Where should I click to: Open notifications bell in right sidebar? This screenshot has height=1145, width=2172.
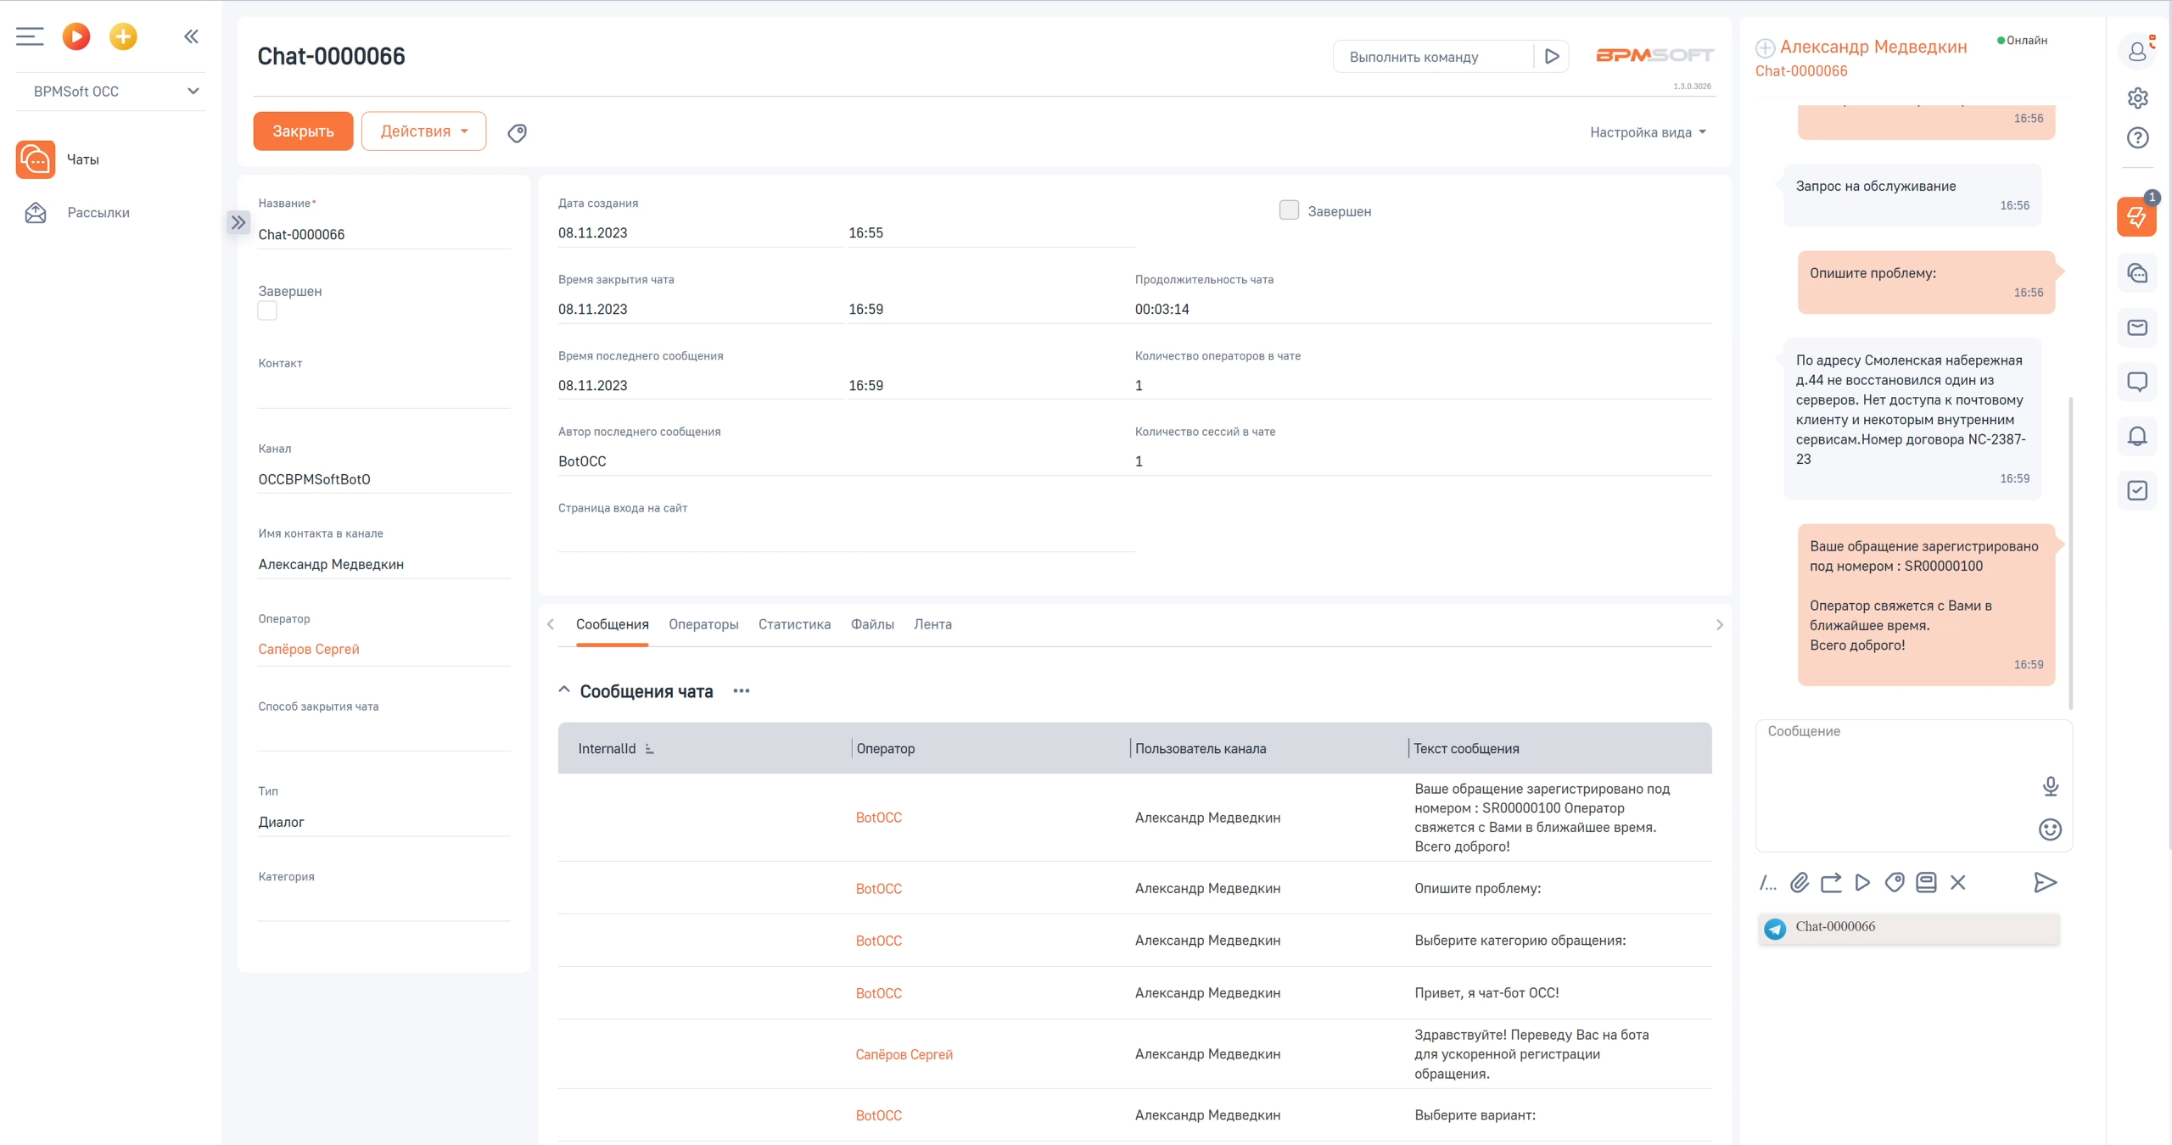point(2136,436)
